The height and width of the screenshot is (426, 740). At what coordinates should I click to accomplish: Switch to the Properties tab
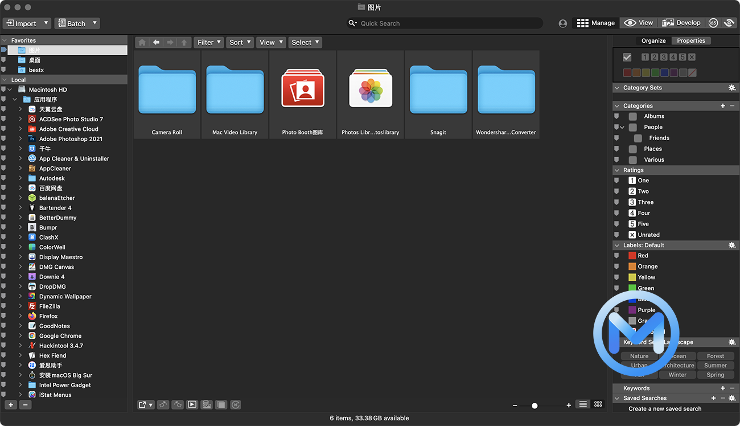click(690, 40)
